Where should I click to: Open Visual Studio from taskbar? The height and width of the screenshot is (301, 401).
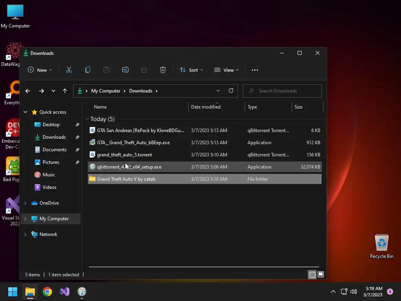point(65,292)
